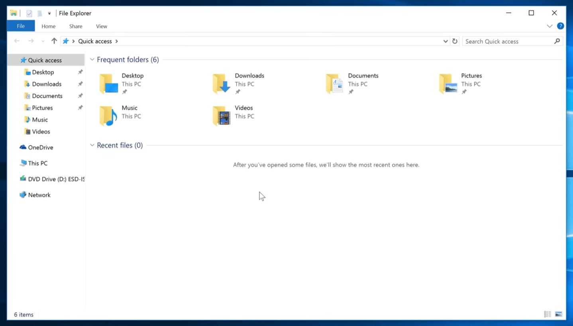Click the OneDrive cloud icon in sidebar

pyautogui.click(x=23, y=147)
